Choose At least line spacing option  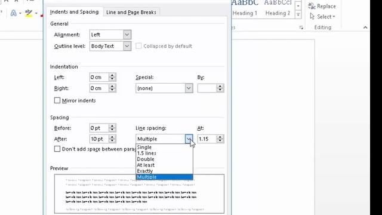point(165,165)
